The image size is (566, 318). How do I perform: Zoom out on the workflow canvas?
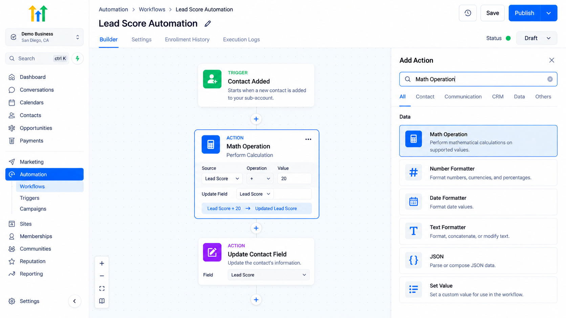click(x=102, y=276)
